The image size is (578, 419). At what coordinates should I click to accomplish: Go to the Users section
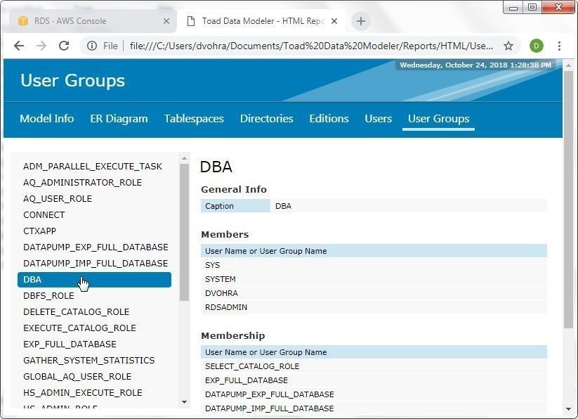coord(379,118)
